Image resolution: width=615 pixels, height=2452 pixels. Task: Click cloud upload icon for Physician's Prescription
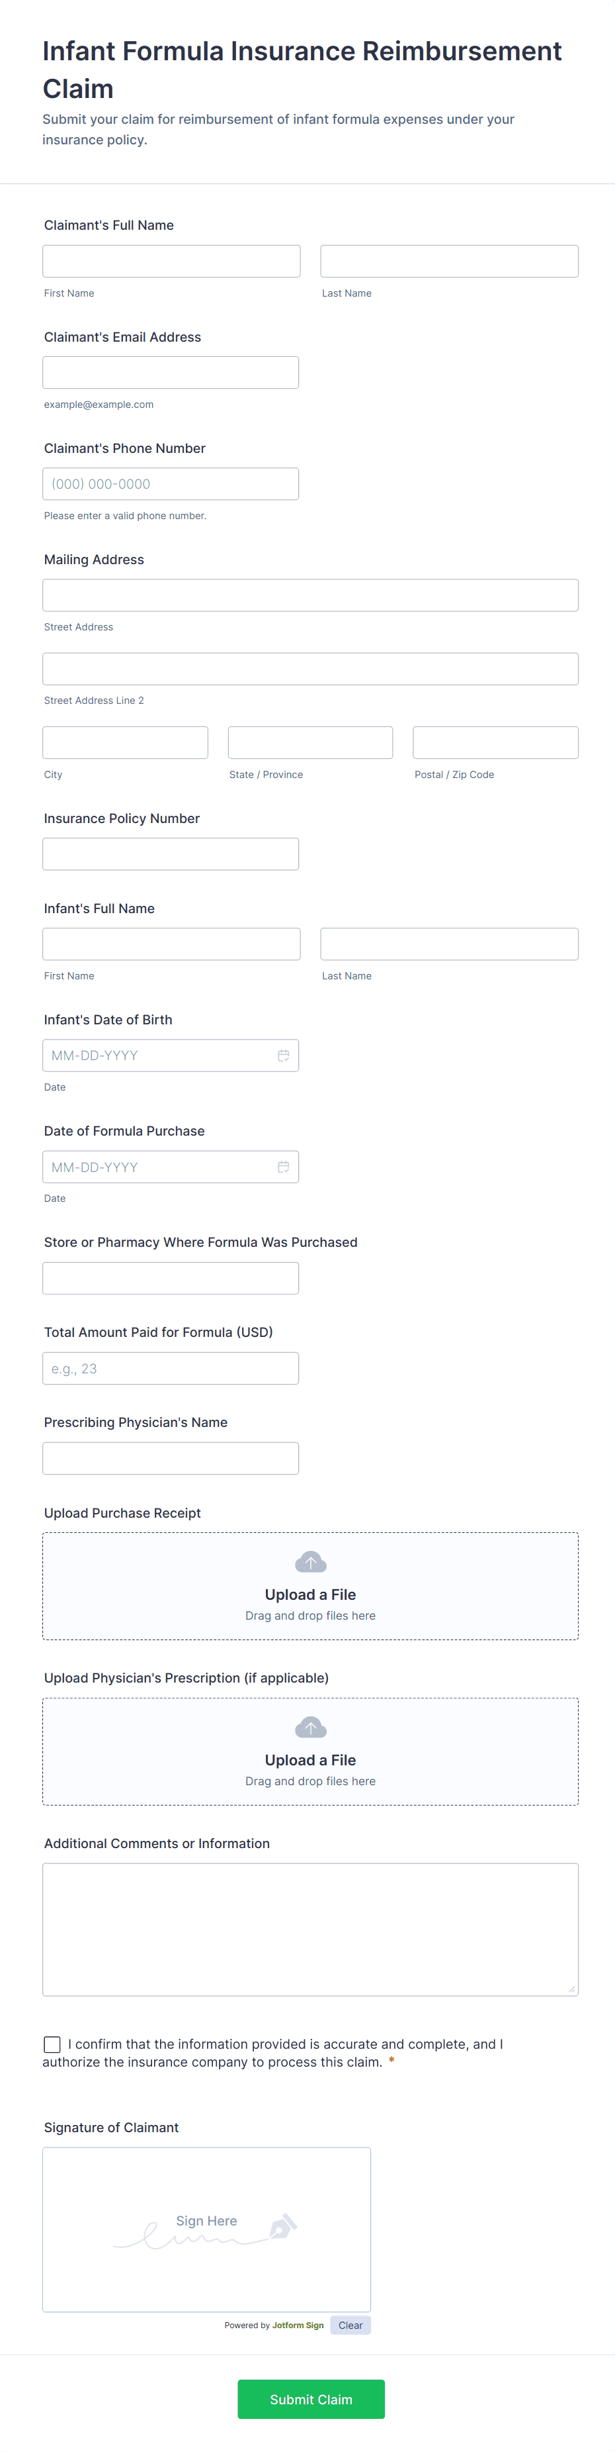[311, 1728]
